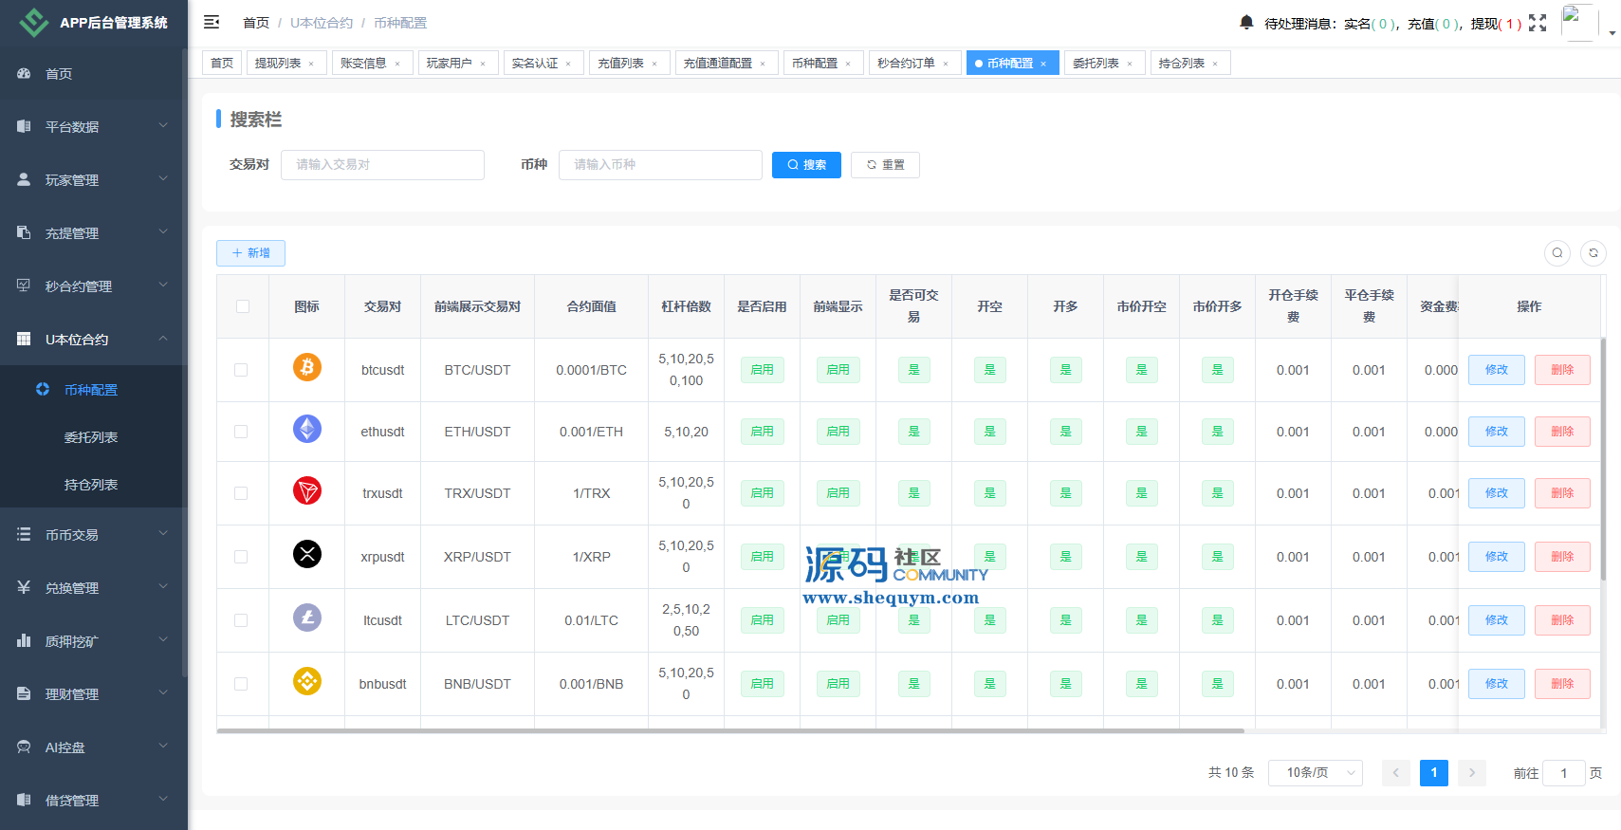Expand the 玩家管理 sidebar menu
This screenshot has width=1621, height=830.
93,180
